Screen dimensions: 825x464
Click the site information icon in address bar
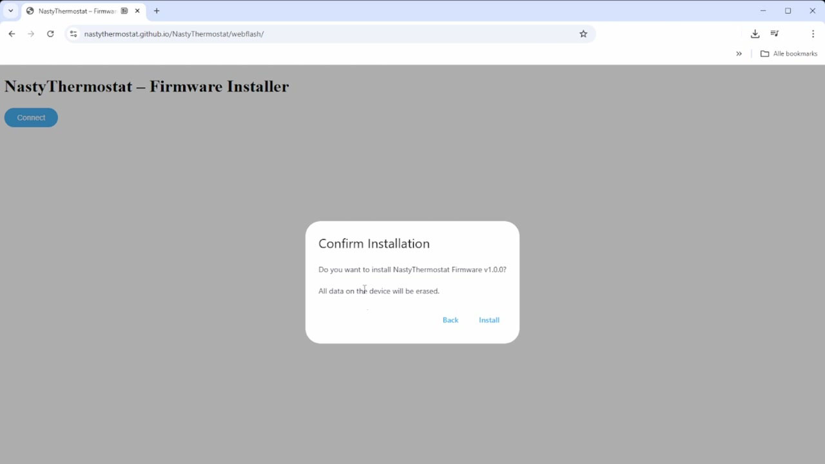click(x=73, y=34)
